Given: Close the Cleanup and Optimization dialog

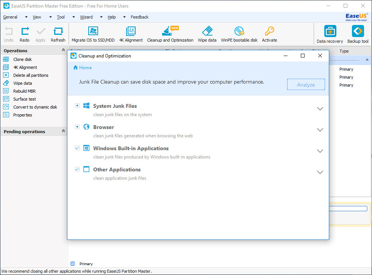Looking at the screenshot, I should 320,56.
